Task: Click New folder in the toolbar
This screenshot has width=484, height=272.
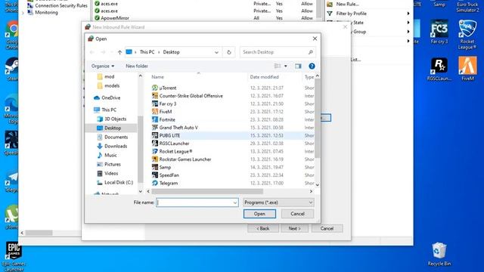Action: pyautogui.click(x=137, y=66)
